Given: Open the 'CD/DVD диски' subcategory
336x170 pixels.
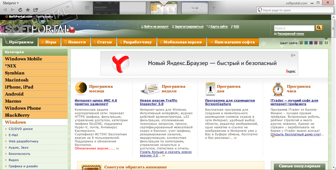Looking at the screenshot, I should [x=21, y=129].
